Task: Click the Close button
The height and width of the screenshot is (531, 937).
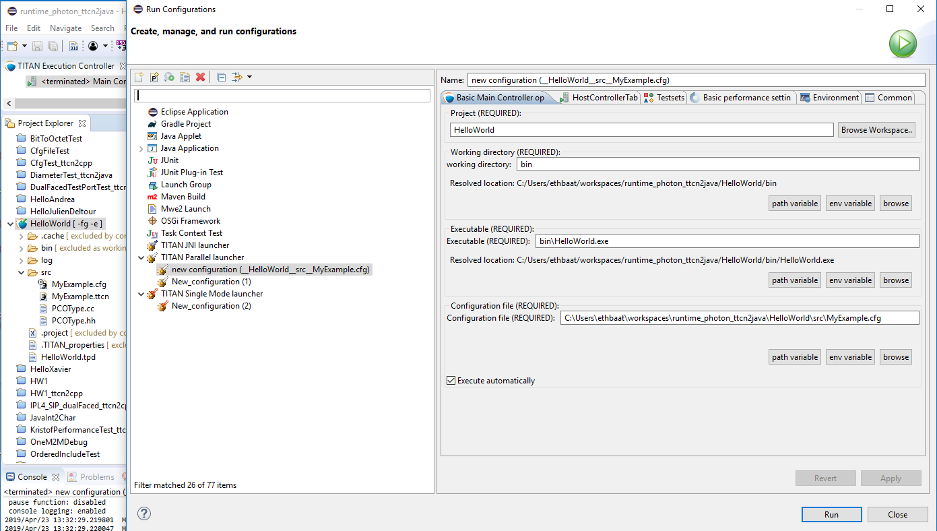Action: (x=898, y=514)
